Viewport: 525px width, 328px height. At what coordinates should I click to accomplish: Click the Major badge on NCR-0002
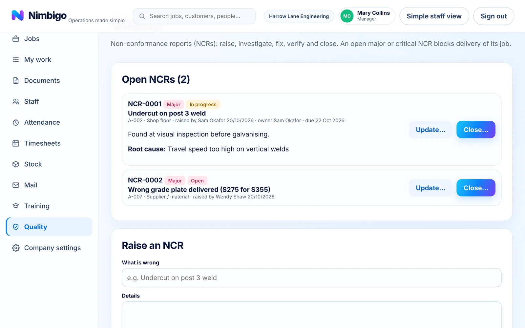tap(175, 180)
